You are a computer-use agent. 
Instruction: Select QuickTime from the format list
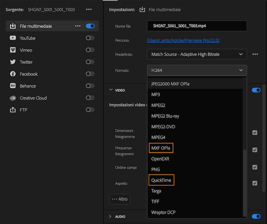(161, 180)
